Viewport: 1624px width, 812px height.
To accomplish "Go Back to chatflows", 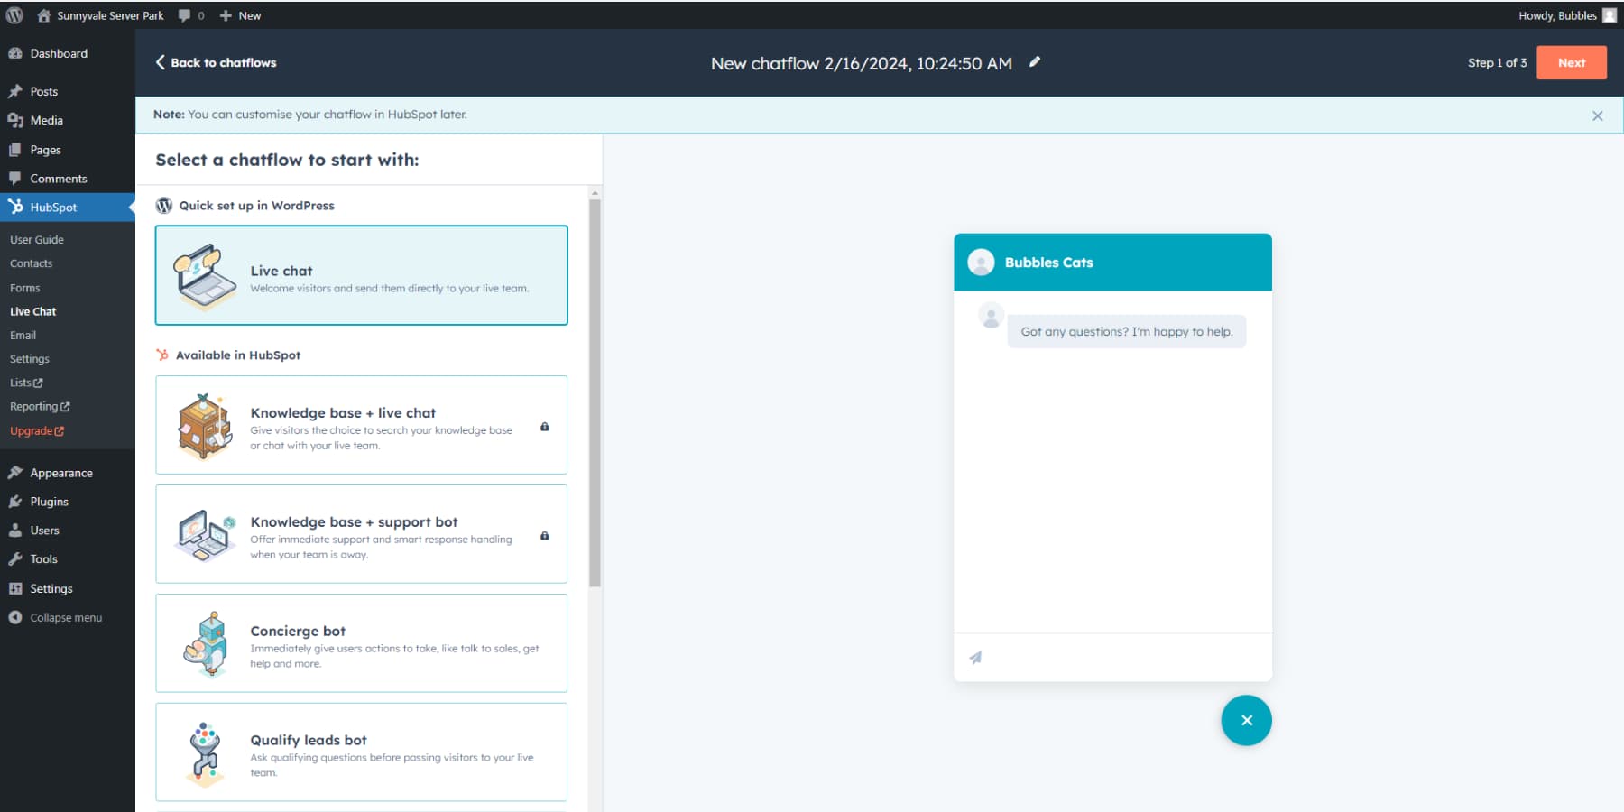I will coord(215,62).
